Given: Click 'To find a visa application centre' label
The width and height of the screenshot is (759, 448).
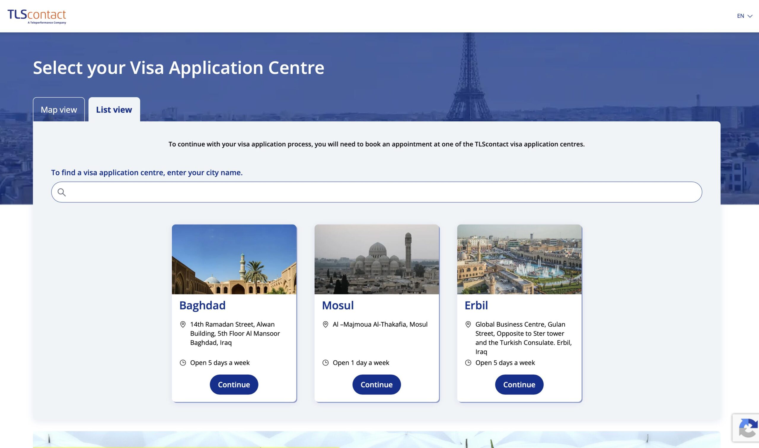Looking at the screenshot, I should [x=147, y=173].
